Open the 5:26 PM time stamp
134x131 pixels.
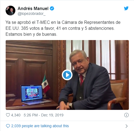pos(31,115)
